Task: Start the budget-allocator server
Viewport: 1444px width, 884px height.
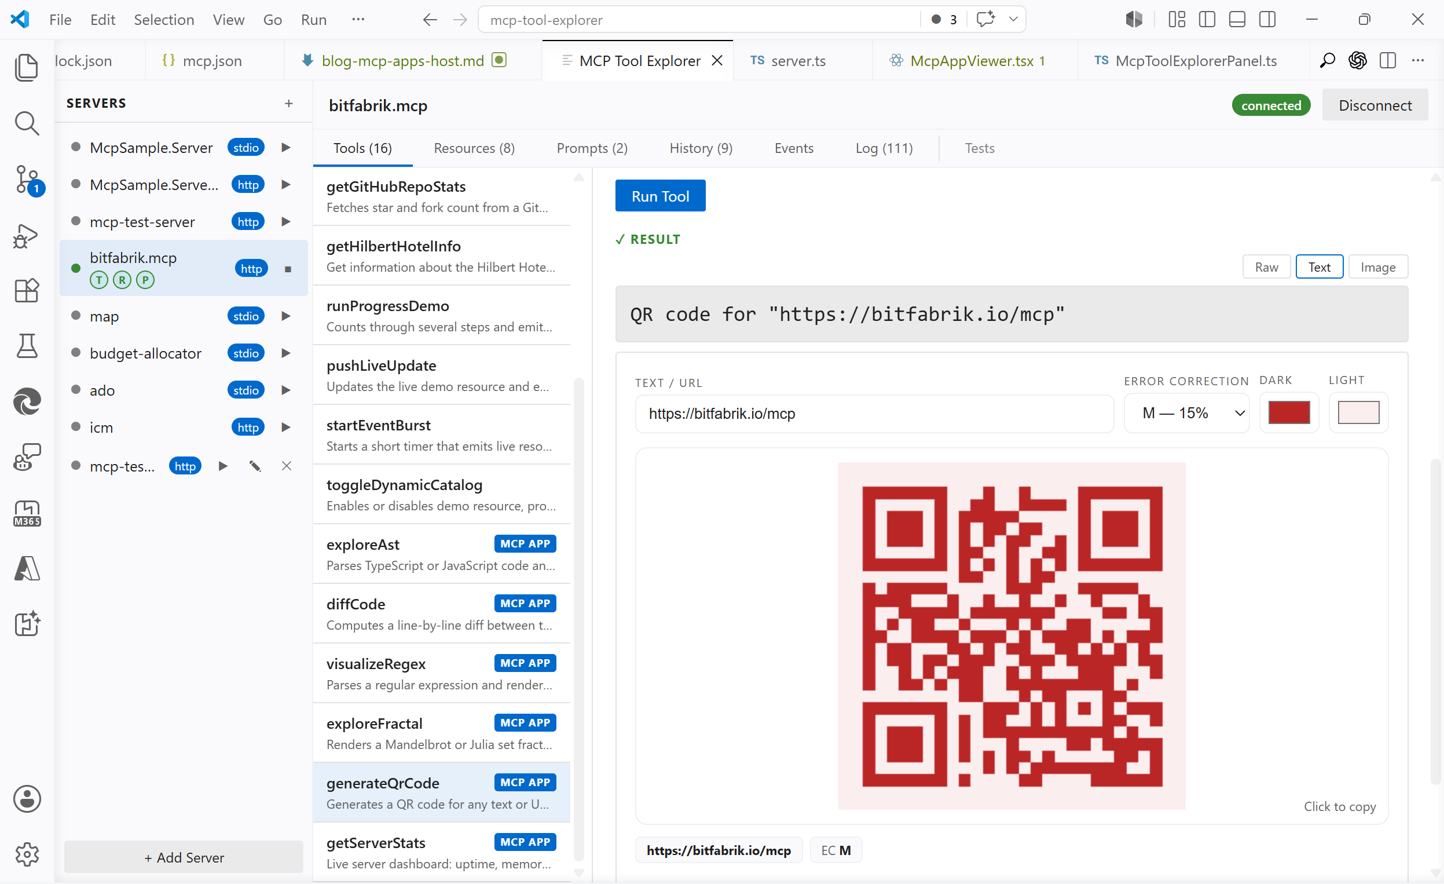Action: 286,353
